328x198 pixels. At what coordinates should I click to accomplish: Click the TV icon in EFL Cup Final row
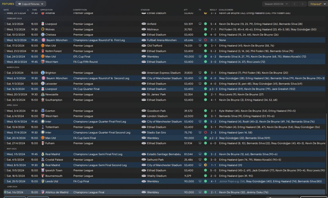point(200,57)
